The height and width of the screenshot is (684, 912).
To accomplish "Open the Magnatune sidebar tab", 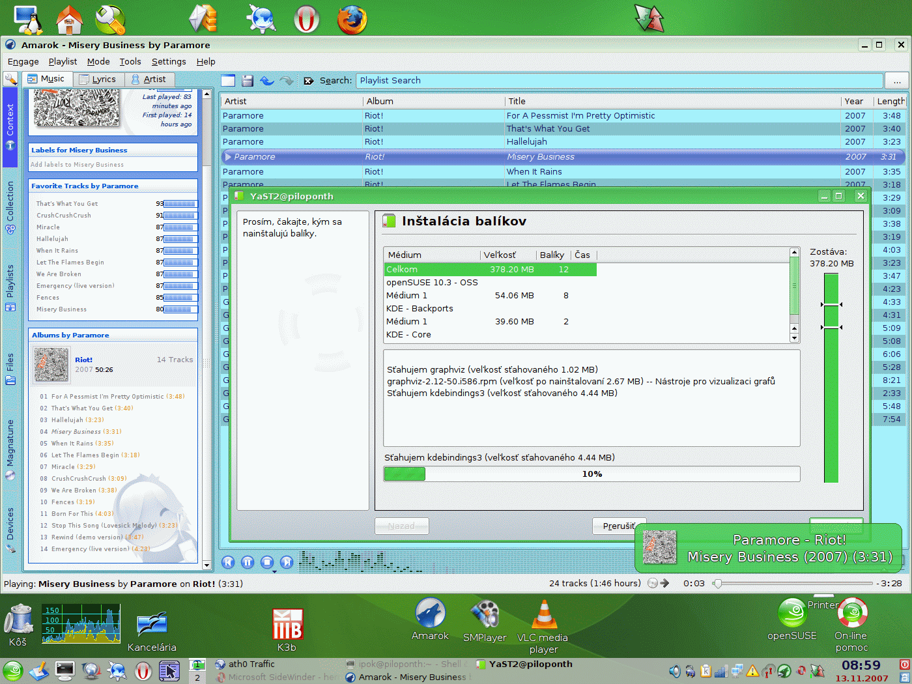I will pos(10,449).
